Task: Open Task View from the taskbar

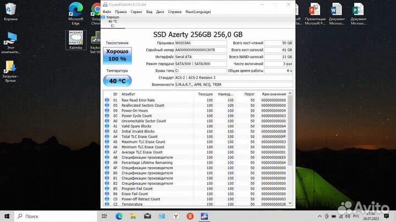Action: pos(104,216)
